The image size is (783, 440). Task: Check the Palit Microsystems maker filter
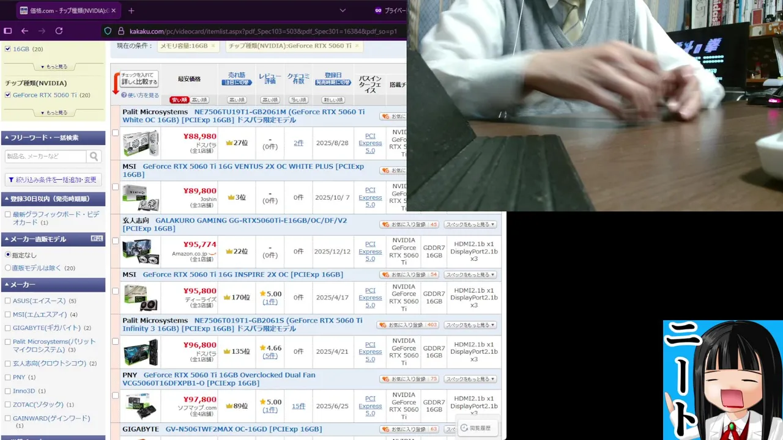(x=8, y=342)
